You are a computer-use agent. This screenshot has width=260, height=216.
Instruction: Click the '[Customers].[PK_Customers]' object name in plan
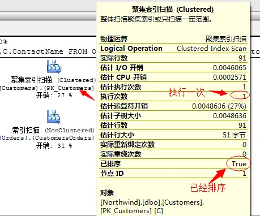[x=47, y=88]
